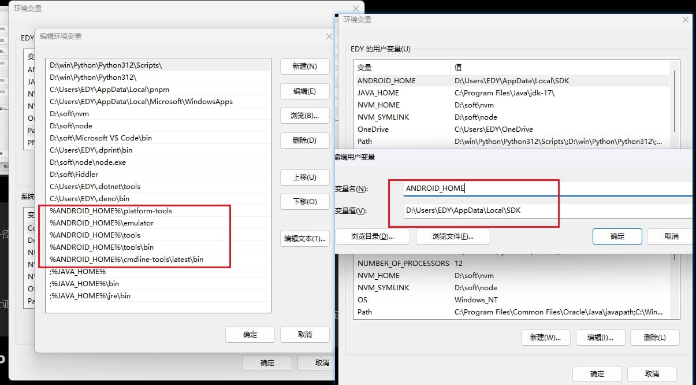Screen dimensions: 696x385
Task: Click the 浏览文件(F)... button
Action: pos(453,236)
